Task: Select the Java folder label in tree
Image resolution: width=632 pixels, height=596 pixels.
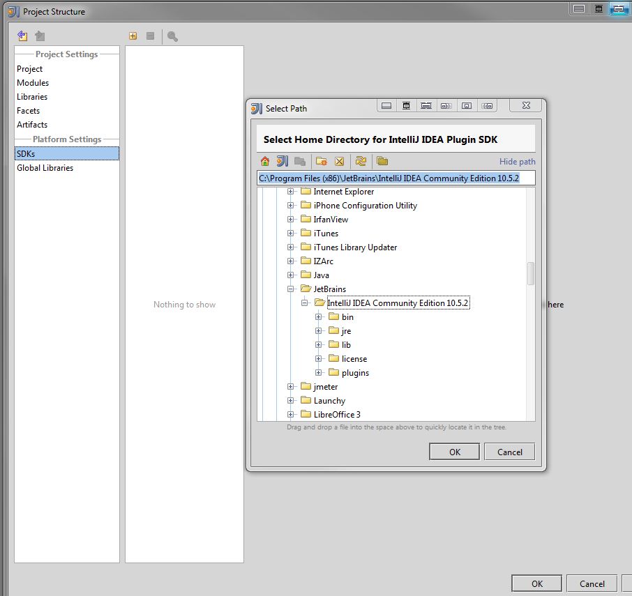Action: coord(322,275)
